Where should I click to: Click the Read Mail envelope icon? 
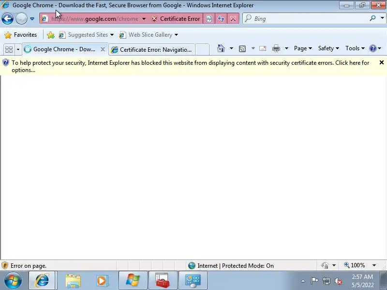tap(263, 48)
